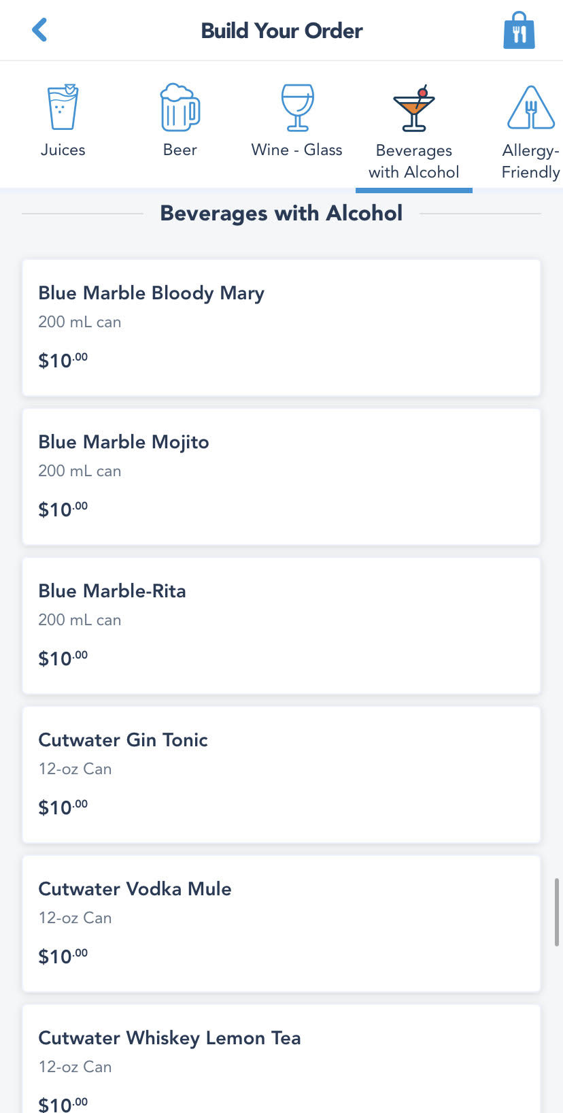The height and width of the screenshot is (1113, 563).
Task: Switch to Wine - Glass category label
Action: point(296,150)
